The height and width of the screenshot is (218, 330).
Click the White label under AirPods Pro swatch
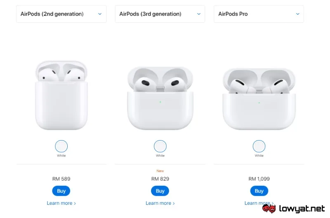259,155
